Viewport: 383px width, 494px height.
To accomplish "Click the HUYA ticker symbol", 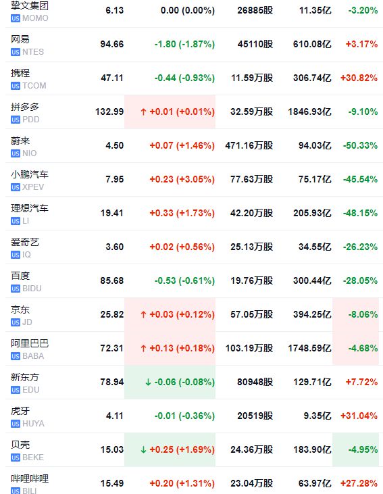I will (33, 424).
